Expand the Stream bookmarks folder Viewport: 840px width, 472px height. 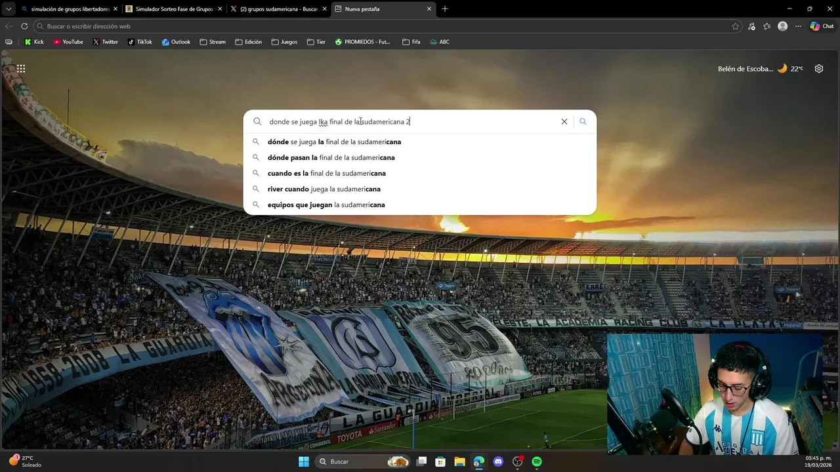coord(213,42)
